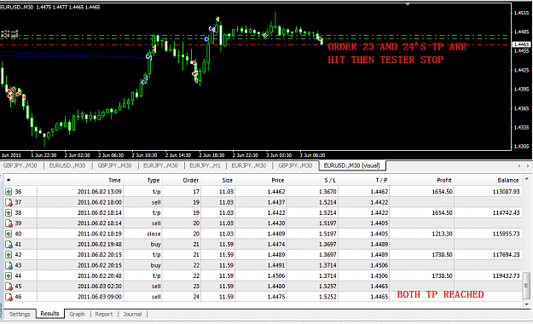533x324 pixels.
Task: Click price cell 1.4475 in row 46
Action: (x=276, y=297)
